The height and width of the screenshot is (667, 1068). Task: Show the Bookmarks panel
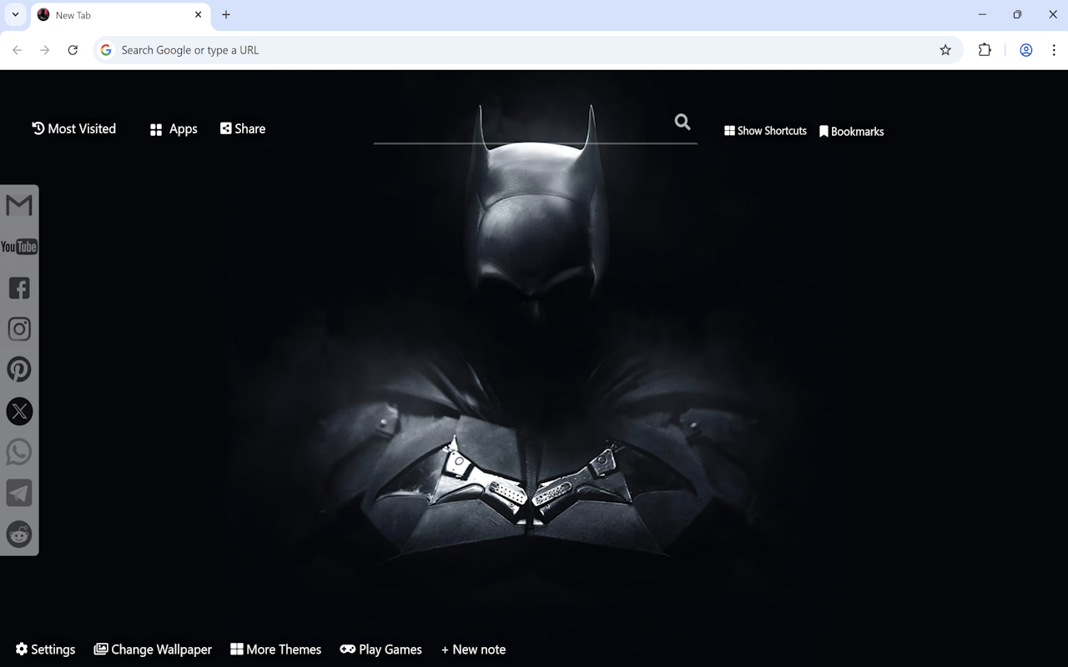click(852, 131)
